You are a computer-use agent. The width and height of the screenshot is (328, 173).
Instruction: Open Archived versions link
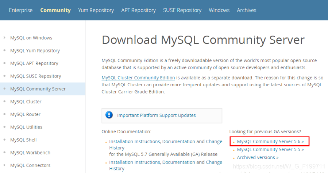point(258,157)
